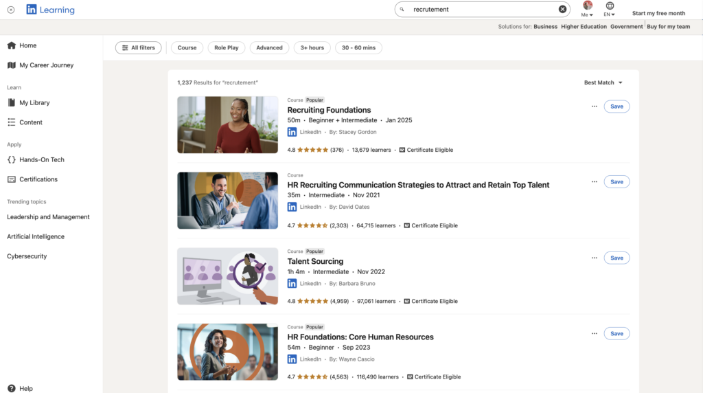This screenshot has width=703, height=393.
Task: Click the star rating for the HR Foundations course
Action: (x=312, y=377)
